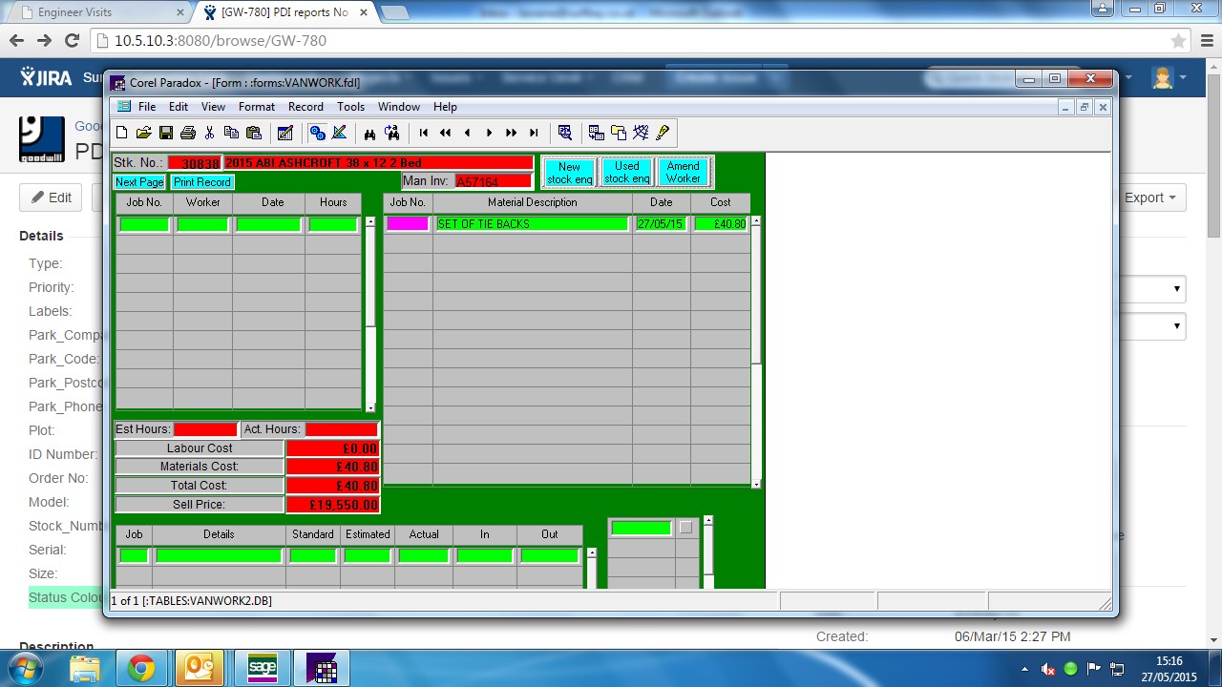The image size is (1222, 687).
Task: Click the green Worker cell in labour table
Action: [x=202, y=225]
